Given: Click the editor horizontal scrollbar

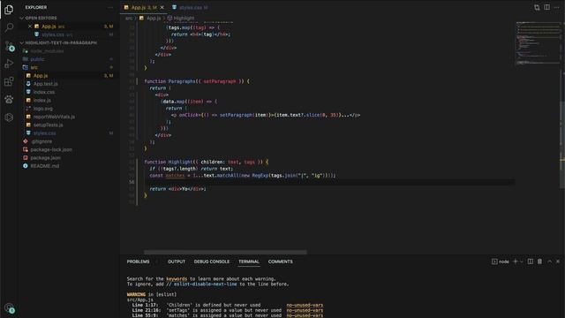Looking at the screenshot, I should (225, 252).
